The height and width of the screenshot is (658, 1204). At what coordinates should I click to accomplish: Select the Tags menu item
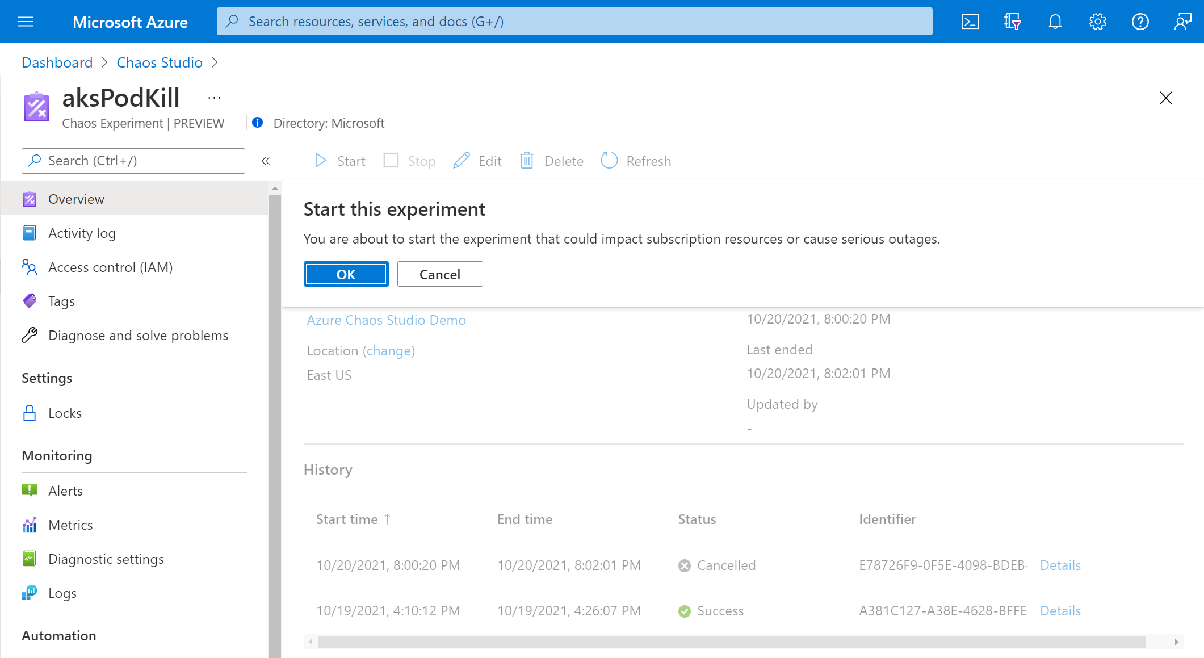(x=60, y=301)
